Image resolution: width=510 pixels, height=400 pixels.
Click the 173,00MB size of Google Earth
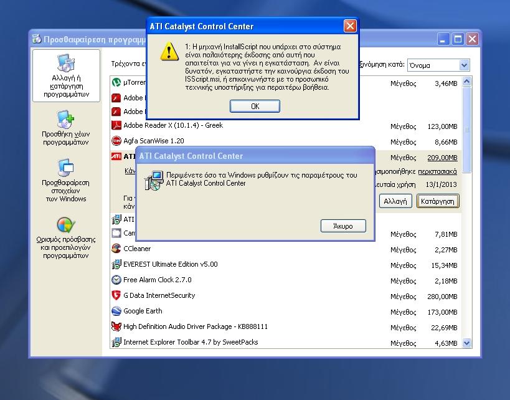(x=442, y=312)
